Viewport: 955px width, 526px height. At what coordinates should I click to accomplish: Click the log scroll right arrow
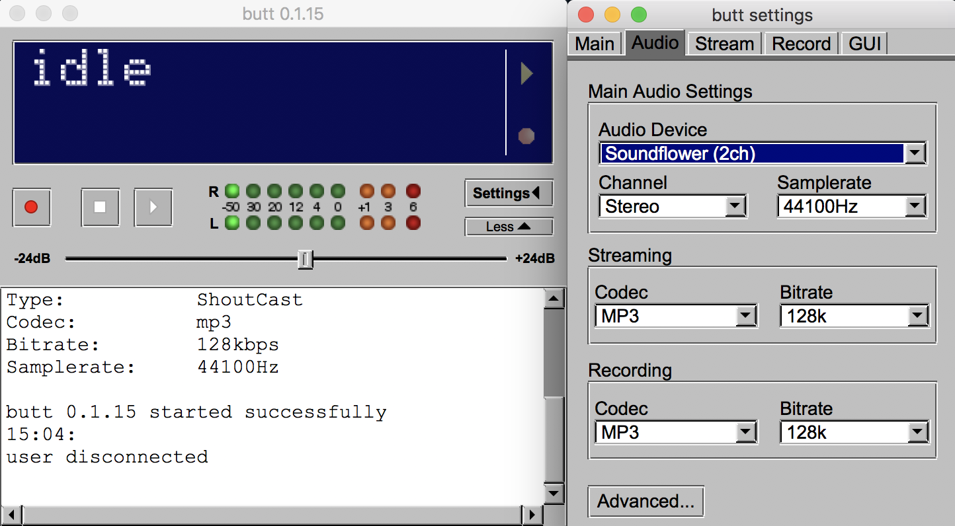(531, 514)
